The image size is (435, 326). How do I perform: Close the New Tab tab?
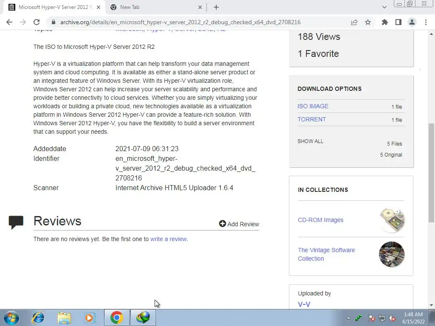(200, 7)
